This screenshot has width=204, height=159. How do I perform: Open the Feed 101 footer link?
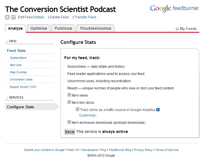(73, 150)
